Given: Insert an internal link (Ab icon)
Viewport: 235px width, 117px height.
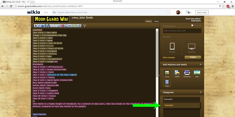Looking at the screenshot, I should tap(42, 26).
